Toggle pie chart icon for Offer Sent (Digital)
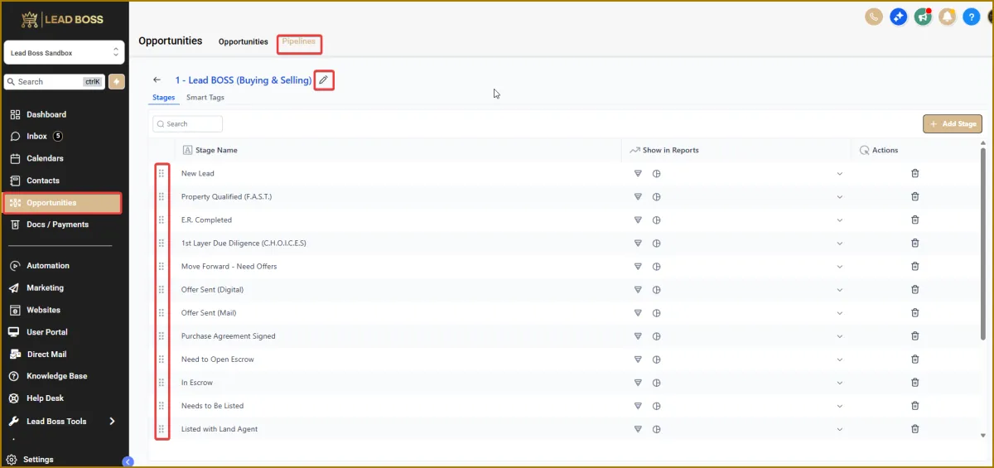 (x=656, y=289)
